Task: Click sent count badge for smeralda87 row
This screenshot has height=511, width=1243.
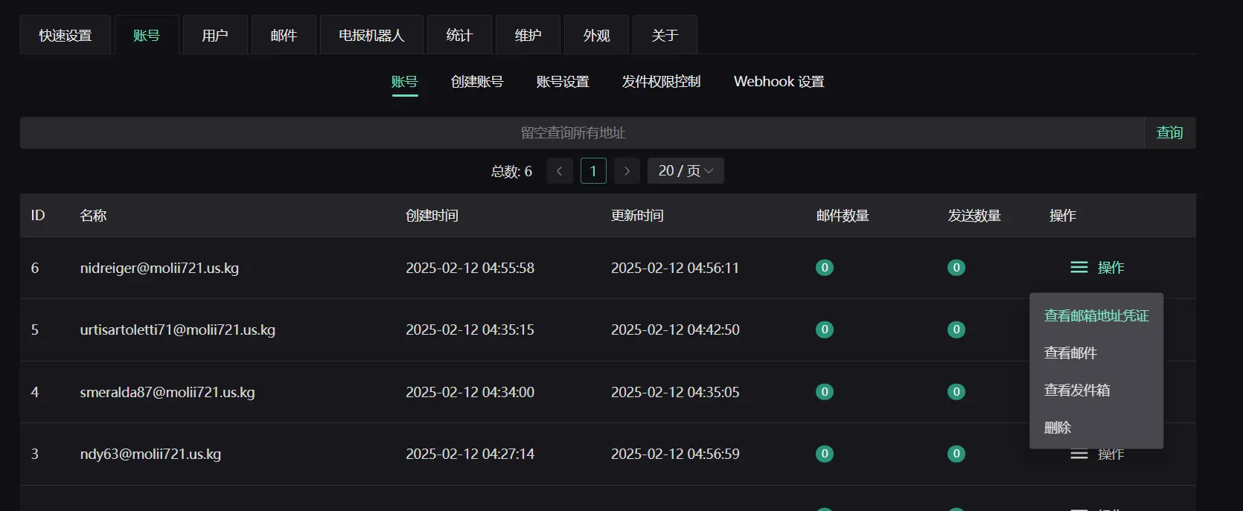Action: click(956, 391)
